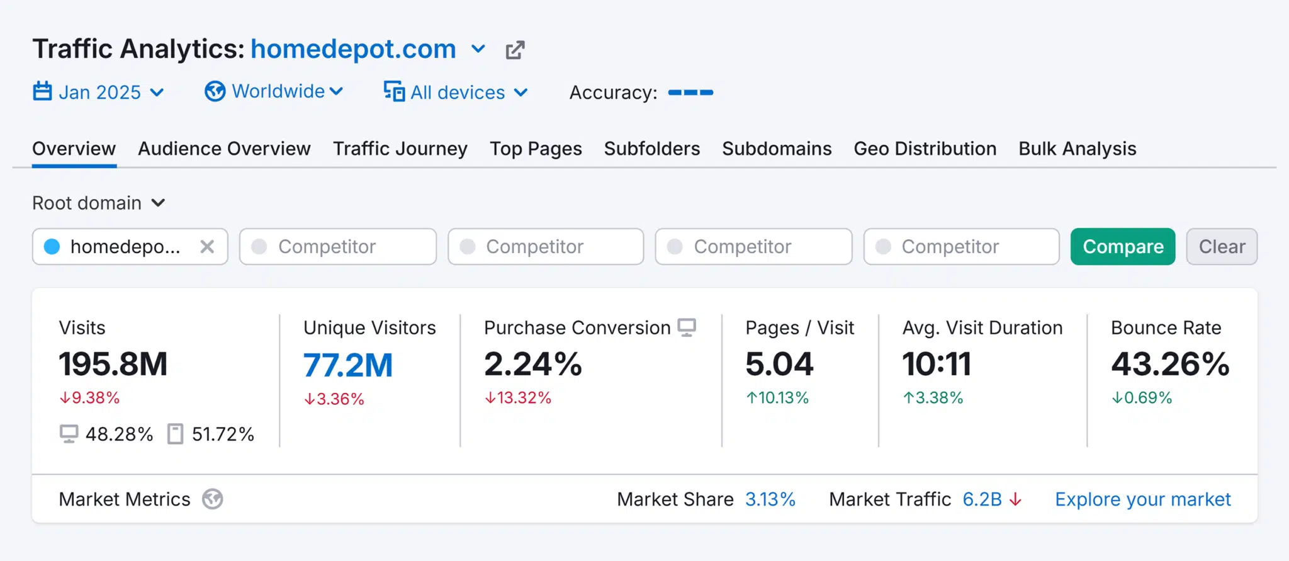
Task: Click the blue color dot in homedepot field
Action: [52, 247]
